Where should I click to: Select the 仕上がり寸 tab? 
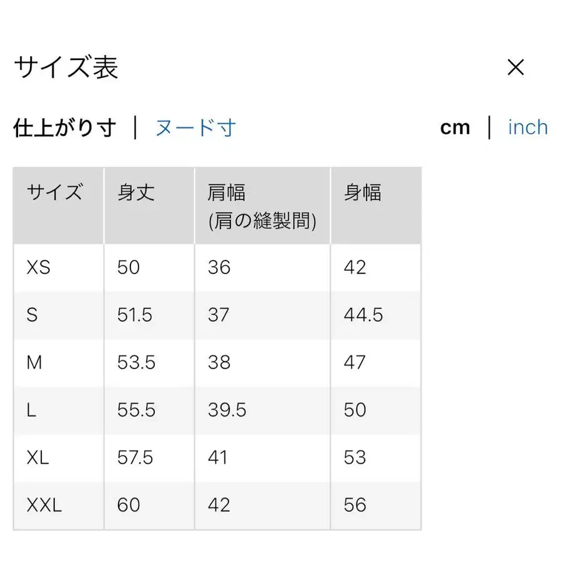(x=65, y=127)
